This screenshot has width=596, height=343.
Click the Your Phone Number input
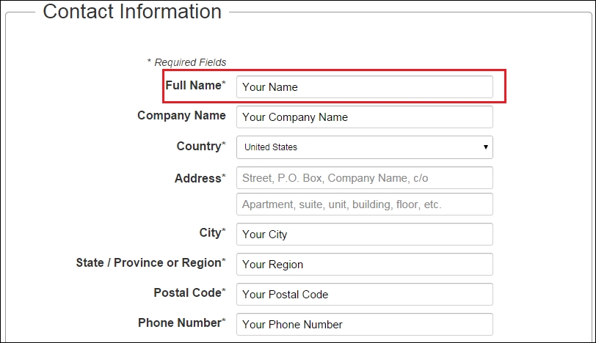(364, 324)
